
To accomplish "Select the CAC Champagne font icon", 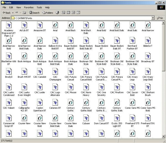I will (x=55, y=72).
